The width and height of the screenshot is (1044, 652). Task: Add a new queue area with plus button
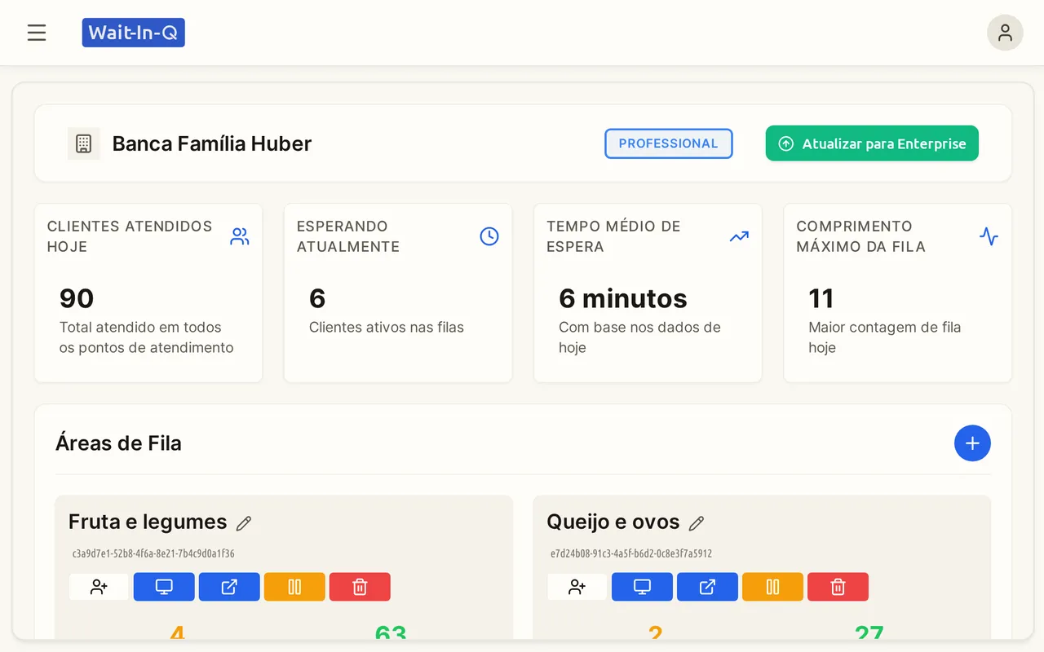(x=972, y=443)
